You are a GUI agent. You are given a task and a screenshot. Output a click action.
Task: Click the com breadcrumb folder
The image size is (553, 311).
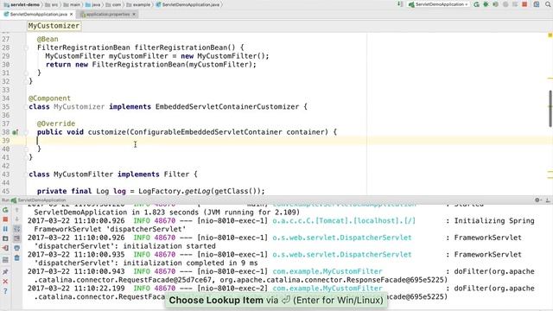click(113, 4)
